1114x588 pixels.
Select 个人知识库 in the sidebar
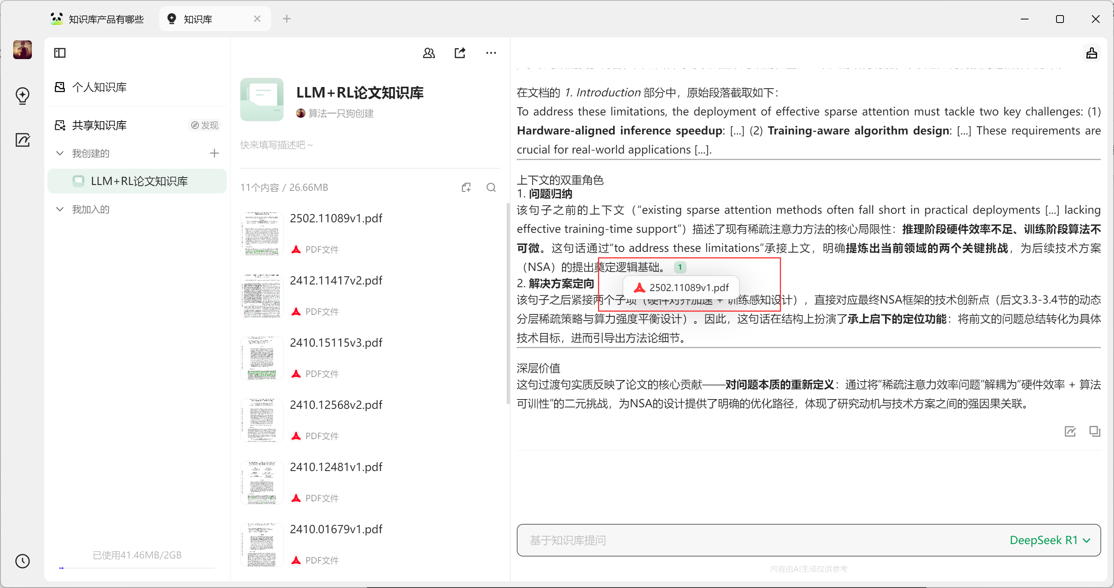click(99, 87)
